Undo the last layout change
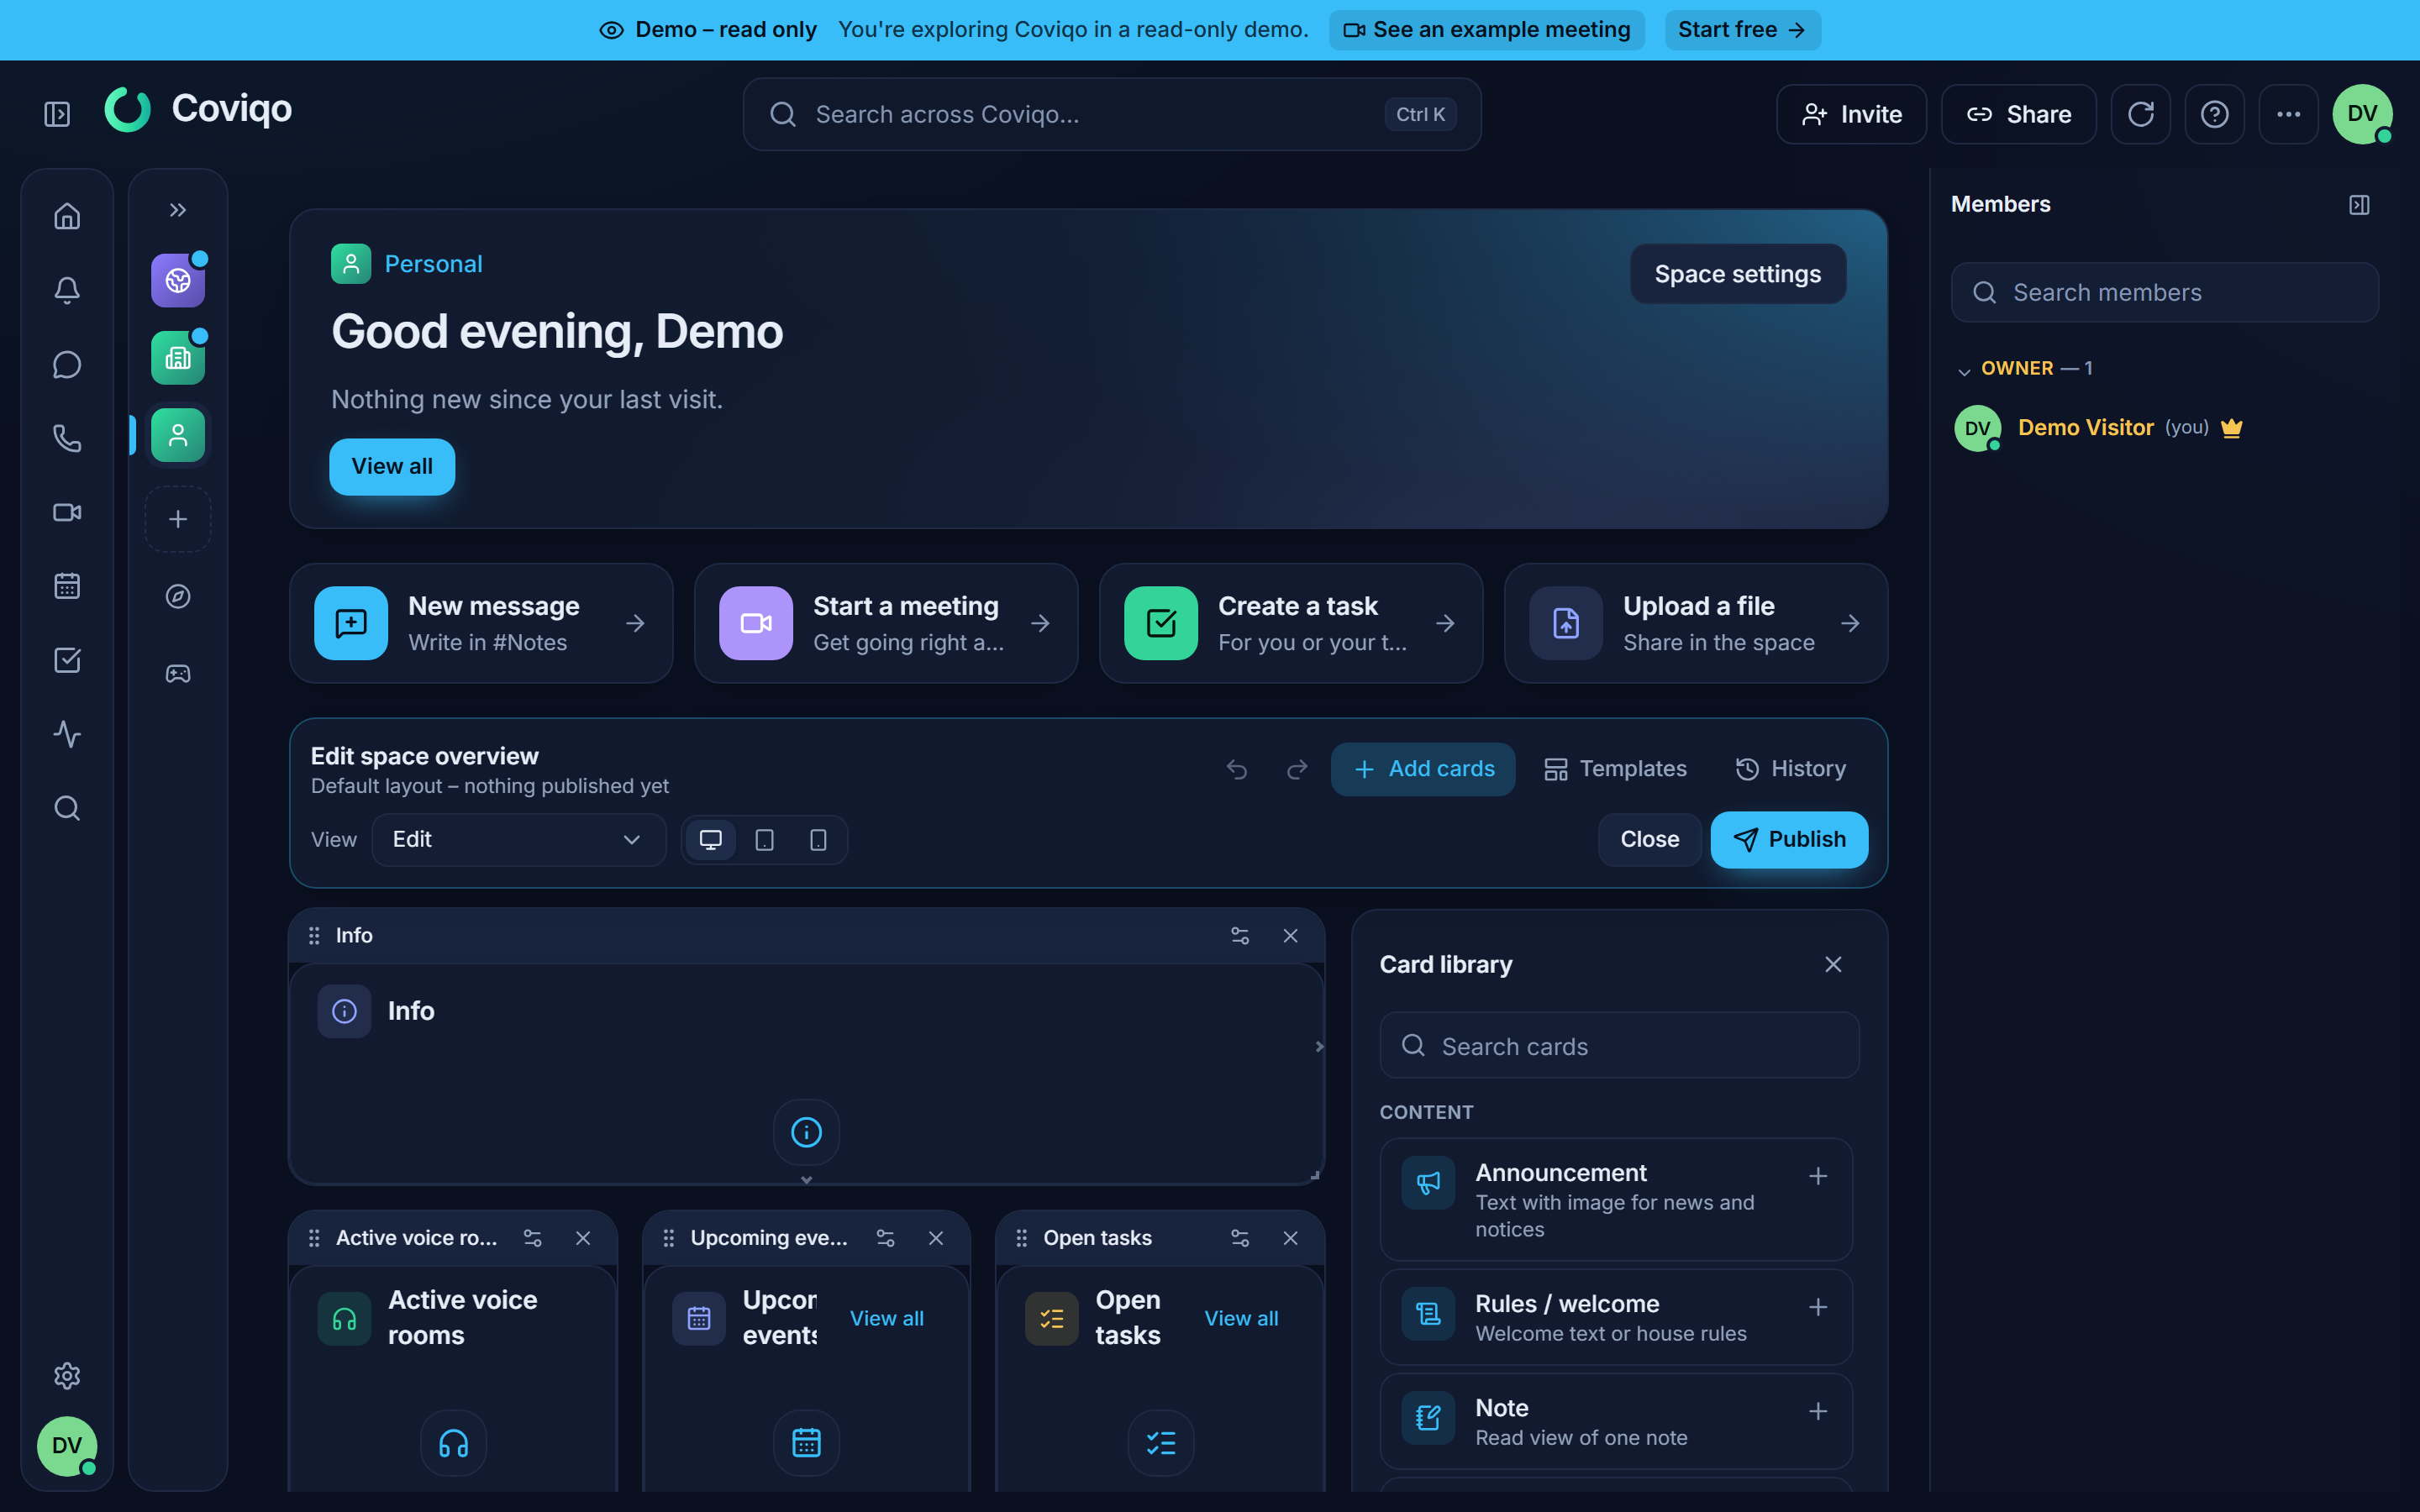Screen dimensions: 2420x1512 point(1237,769)
